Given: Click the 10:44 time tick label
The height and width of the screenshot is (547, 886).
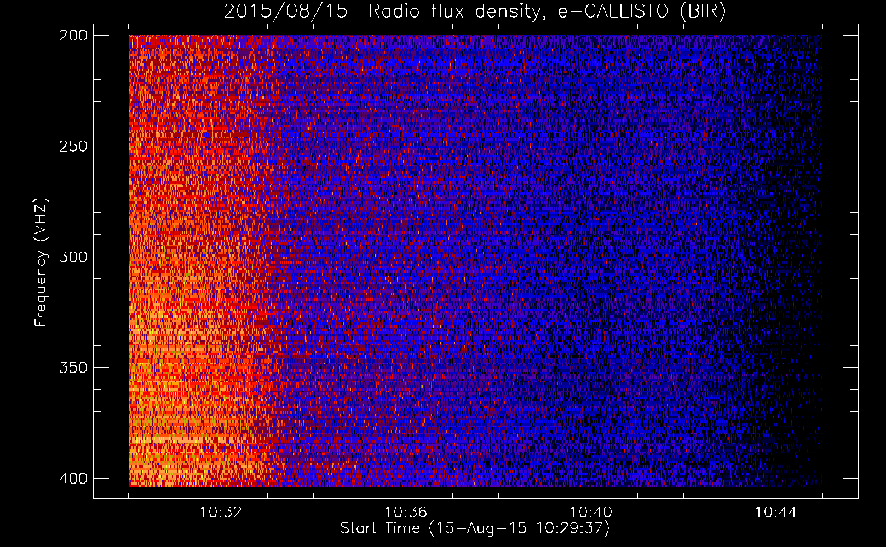Looking at the screenshot, I should click(776, 513).
